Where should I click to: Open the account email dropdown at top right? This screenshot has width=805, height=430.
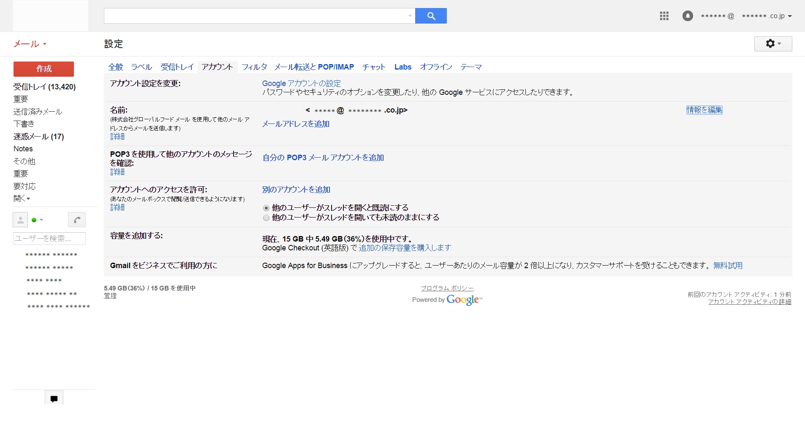746,16
